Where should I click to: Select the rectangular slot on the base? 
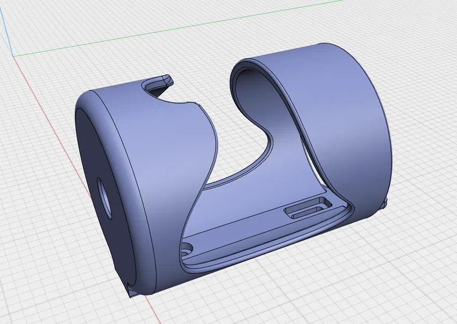[x=306, y=207]
